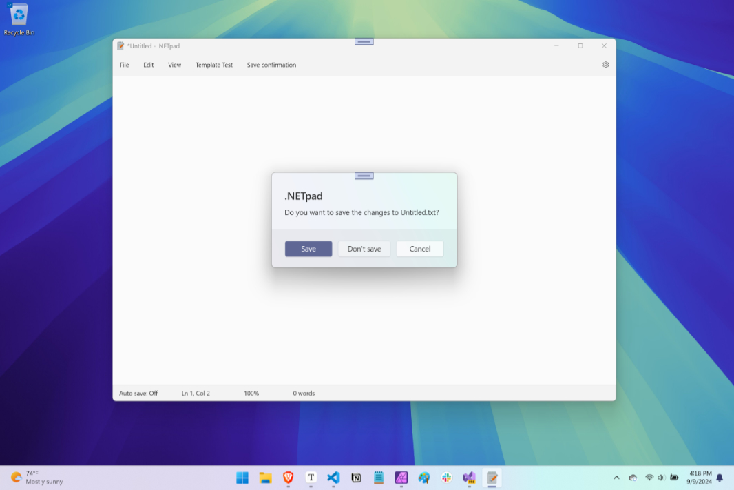
Task: Launch File Explorer from the taskbar
Action: pyautogui.click(x=265, y=478)
